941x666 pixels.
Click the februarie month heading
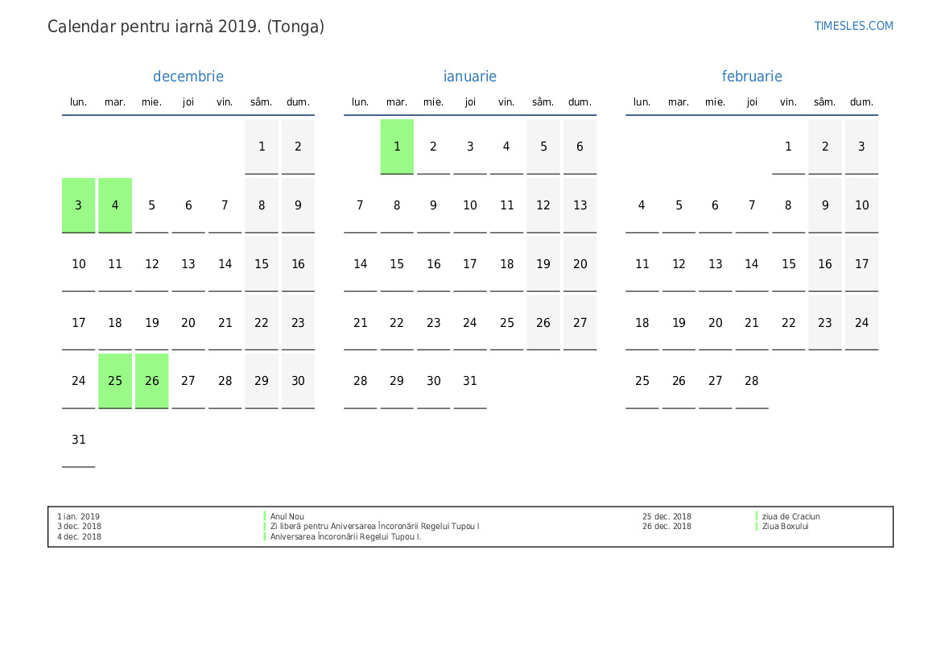(752, 77)
